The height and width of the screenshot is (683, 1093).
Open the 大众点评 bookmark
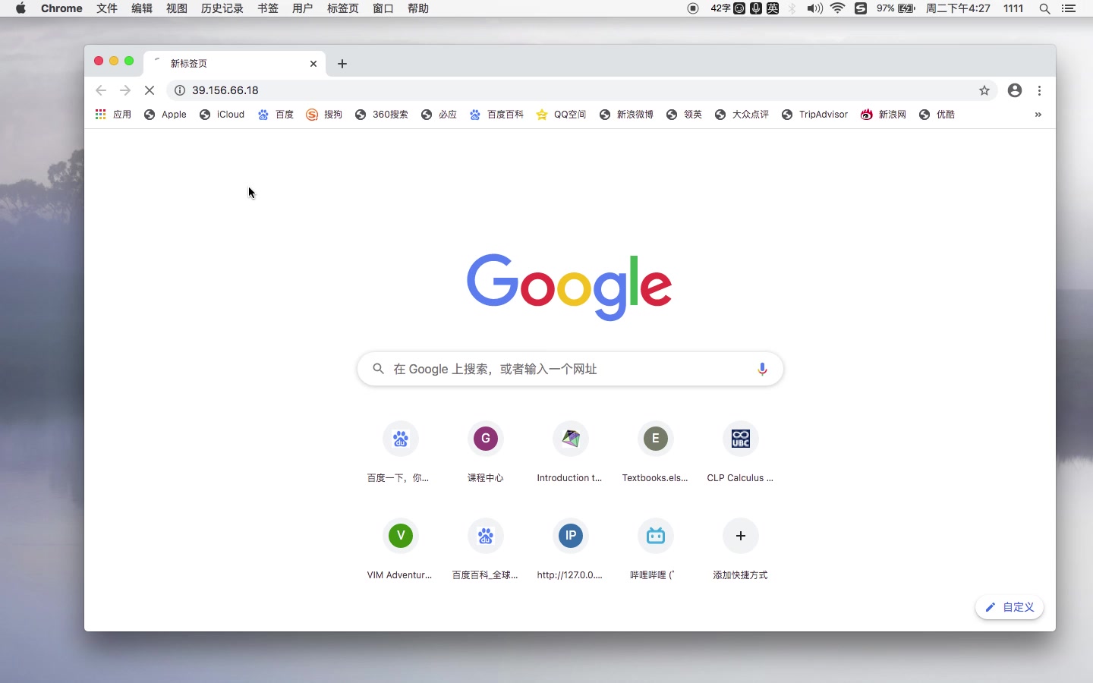point(742,115)
